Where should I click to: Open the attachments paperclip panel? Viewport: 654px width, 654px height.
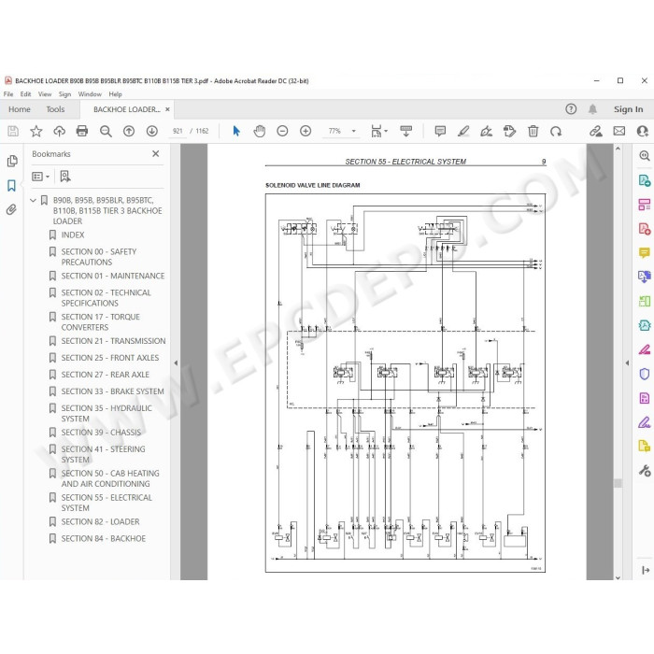click(x=11, y=209)
